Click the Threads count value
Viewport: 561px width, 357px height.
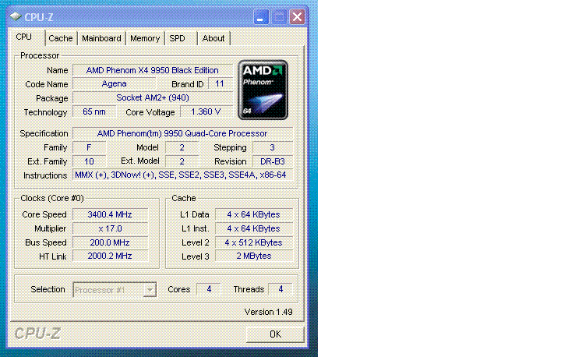[x=280, y=289]
